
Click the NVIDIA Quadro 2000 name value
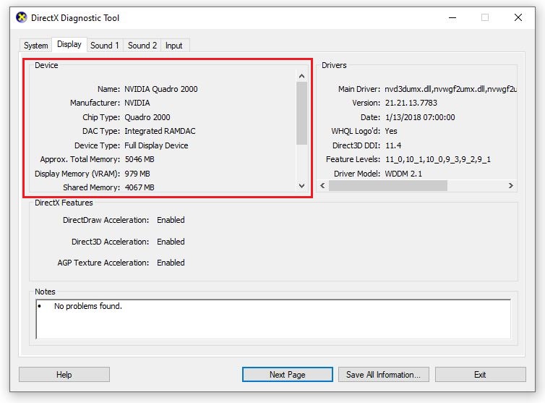(x=160, y=89)
